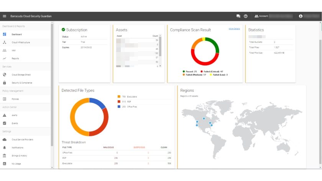Click the main page vertical scrollbar

pos(320,101)
